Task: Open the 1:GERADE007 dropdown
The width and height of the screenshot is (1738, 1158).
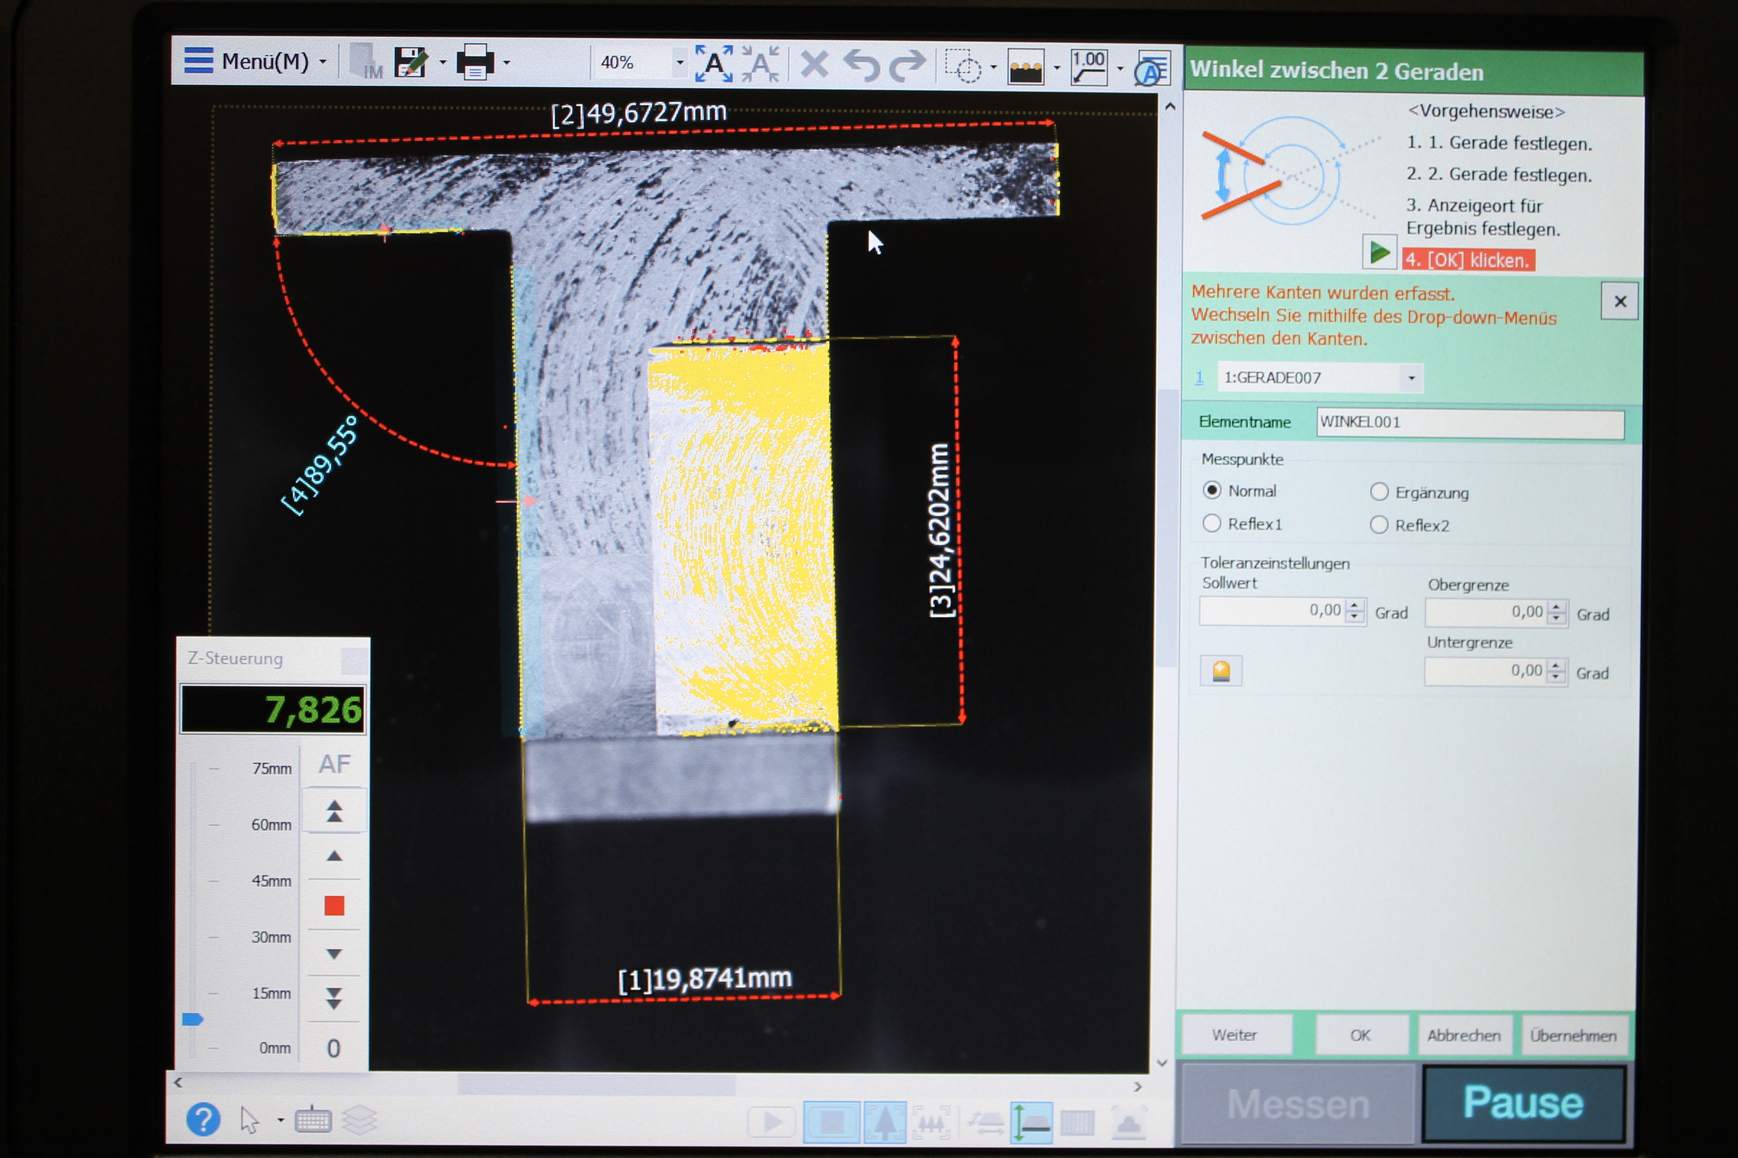Action: 1410,378
